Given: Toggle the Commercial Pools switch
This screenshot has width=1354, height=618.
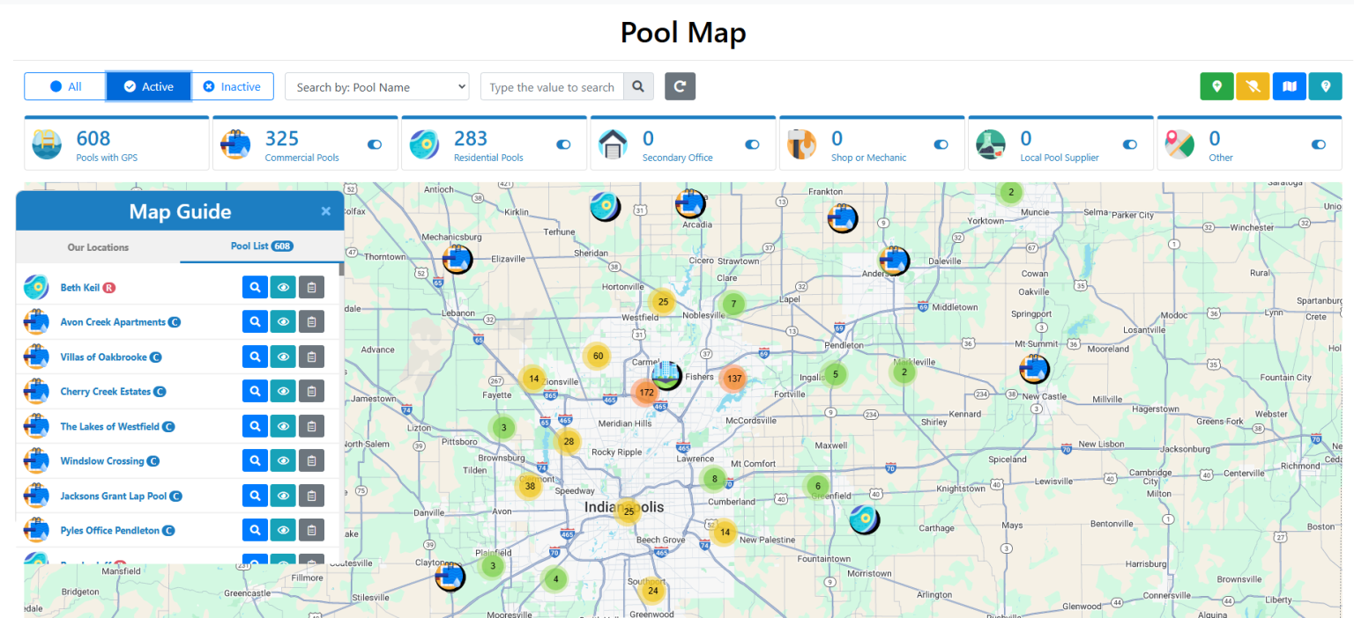Looking at the screenshot, I should [x=375, y=144].
